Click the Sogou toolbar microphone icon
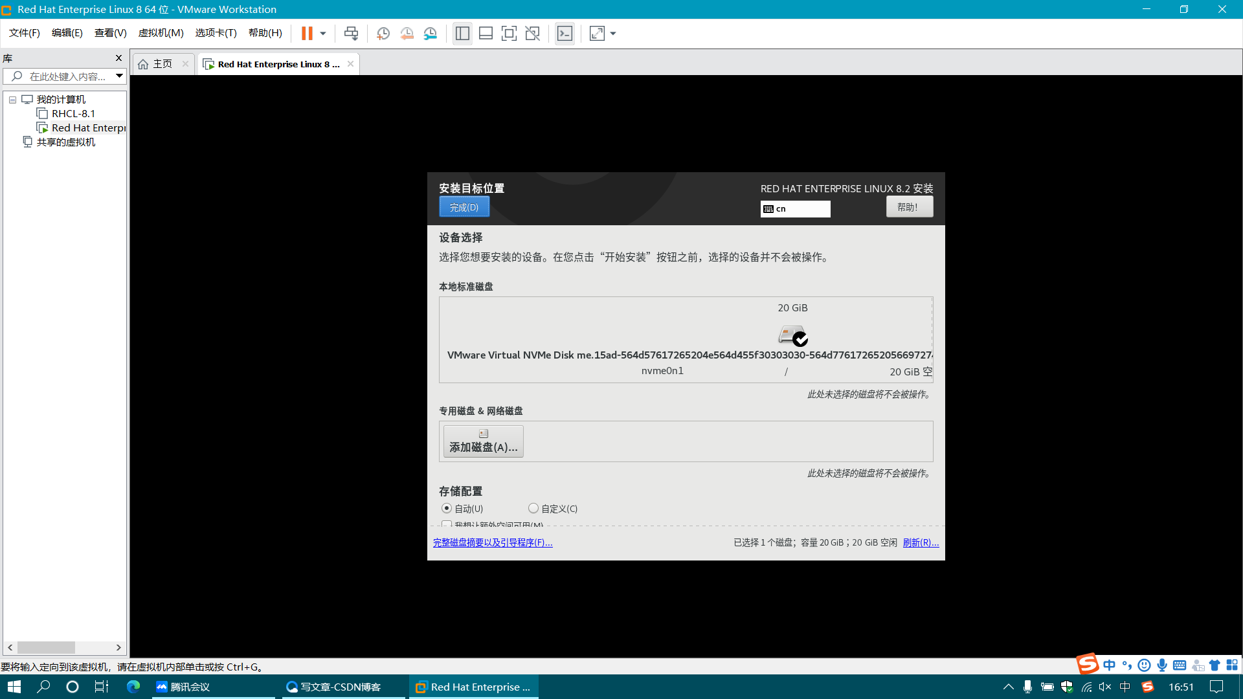 click(1162, 665)
